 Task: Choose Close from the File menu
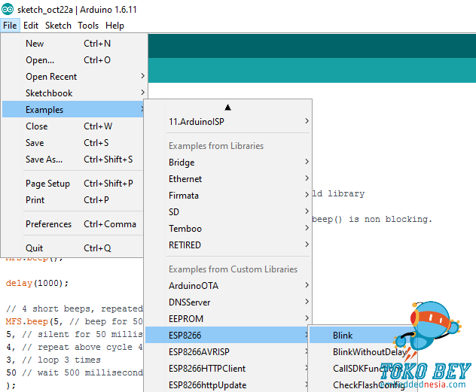pos(73,126)
